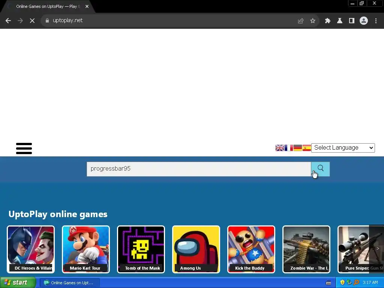Click the share page icon in address bar

(x=300, y=21)
